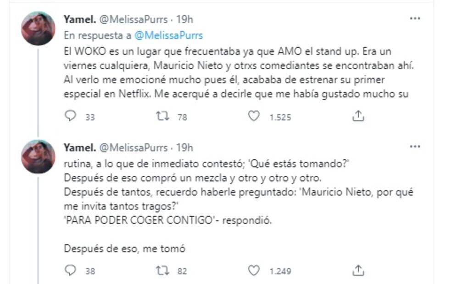
Task: Share the second tweet
Action: point(358,271)
